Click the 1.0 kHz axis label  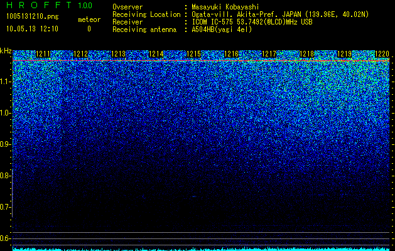(x=5, y=113)
